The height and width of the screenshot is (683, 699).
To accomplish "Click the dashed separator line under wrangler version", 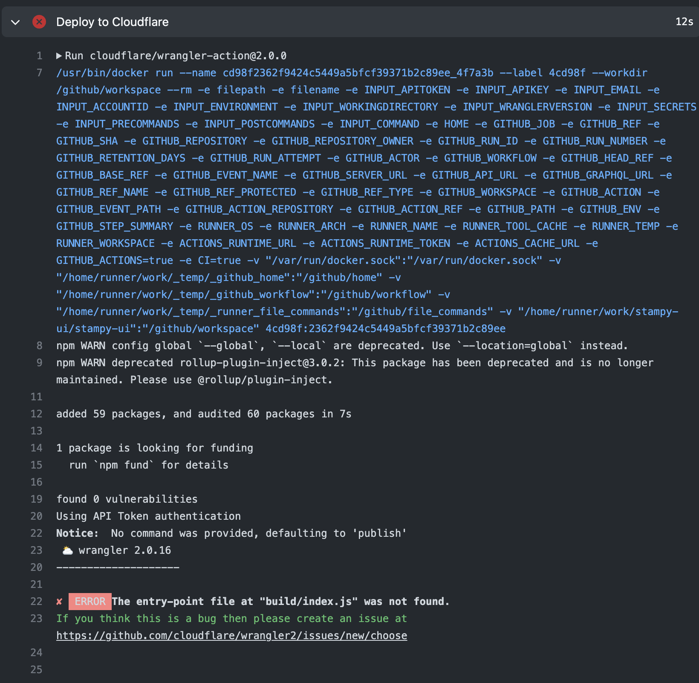I will point(118,567).
